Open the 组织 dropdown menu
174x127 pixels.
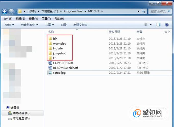9,25
